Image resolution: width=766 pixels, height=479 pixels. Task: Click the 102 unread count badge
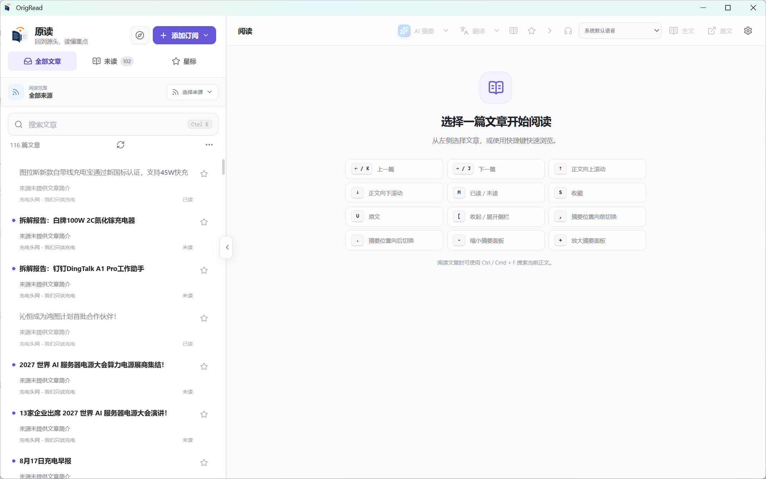coord(127,61)
